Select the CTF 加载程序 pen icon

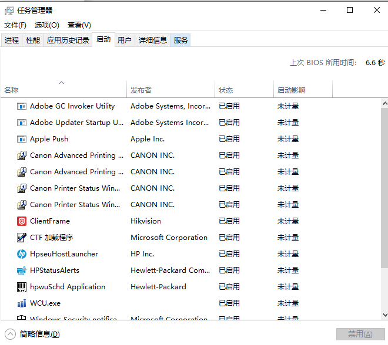pos(22,238)
